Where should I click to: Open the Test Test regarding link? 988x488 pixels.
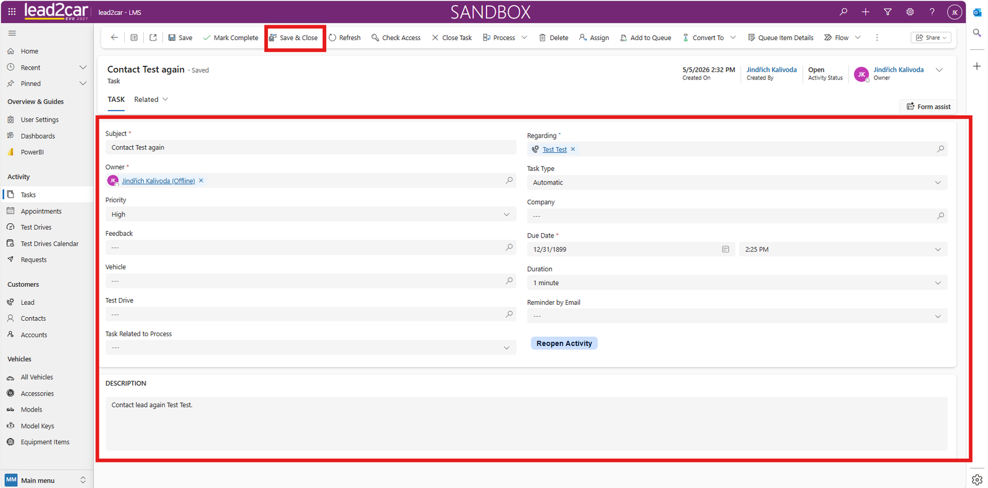tap(555, 149)
